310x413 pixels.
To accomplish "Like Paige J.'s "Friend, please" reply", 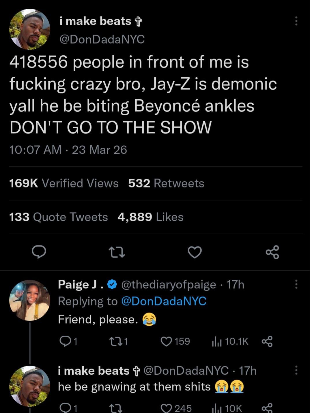I will coord(166,341).
